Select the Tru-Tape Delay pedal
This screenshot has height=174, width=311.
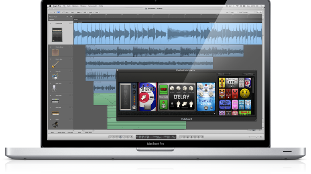177,97
